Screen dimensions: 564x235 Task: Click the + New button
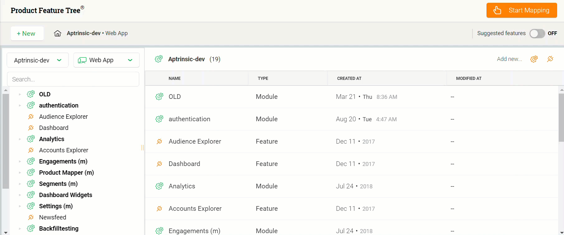(27, 33)
